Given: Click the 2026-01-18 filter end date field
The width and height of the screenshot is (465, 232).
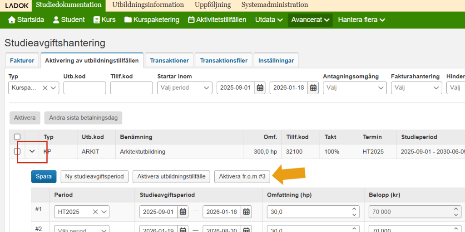Looking at the screenshot, I should pyautogui.click(x=289, y=88).
